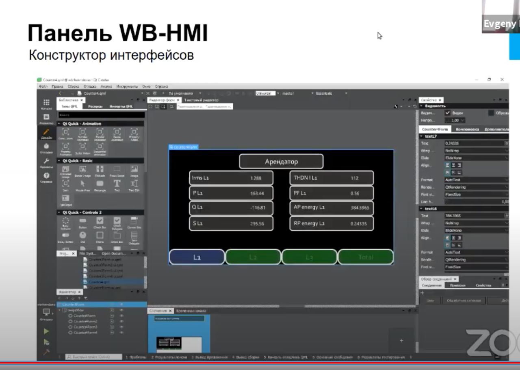Select the Dial control library item

pyautogui.click(x=82, y=237)
